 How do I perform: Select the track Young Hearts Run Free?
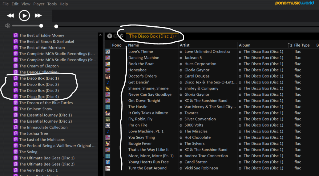[x=148, y=162]
